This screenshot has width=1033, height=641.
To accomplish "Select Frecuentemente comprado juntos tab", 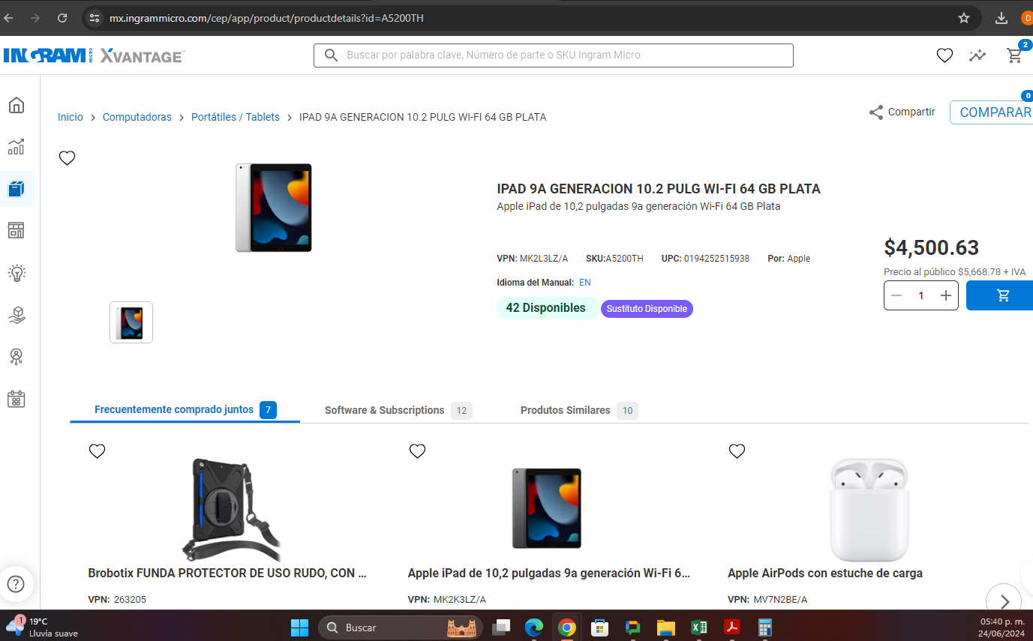I will (185, 410).
